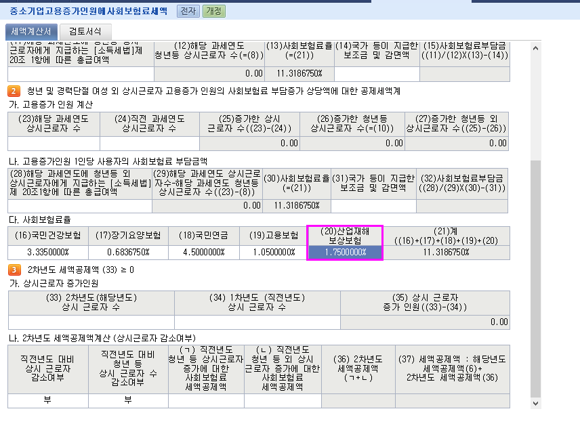Viewport: 580px width, 428px height.
Task: Click the 다. 사회보험료율 section heading
Action: click(39, 220)
